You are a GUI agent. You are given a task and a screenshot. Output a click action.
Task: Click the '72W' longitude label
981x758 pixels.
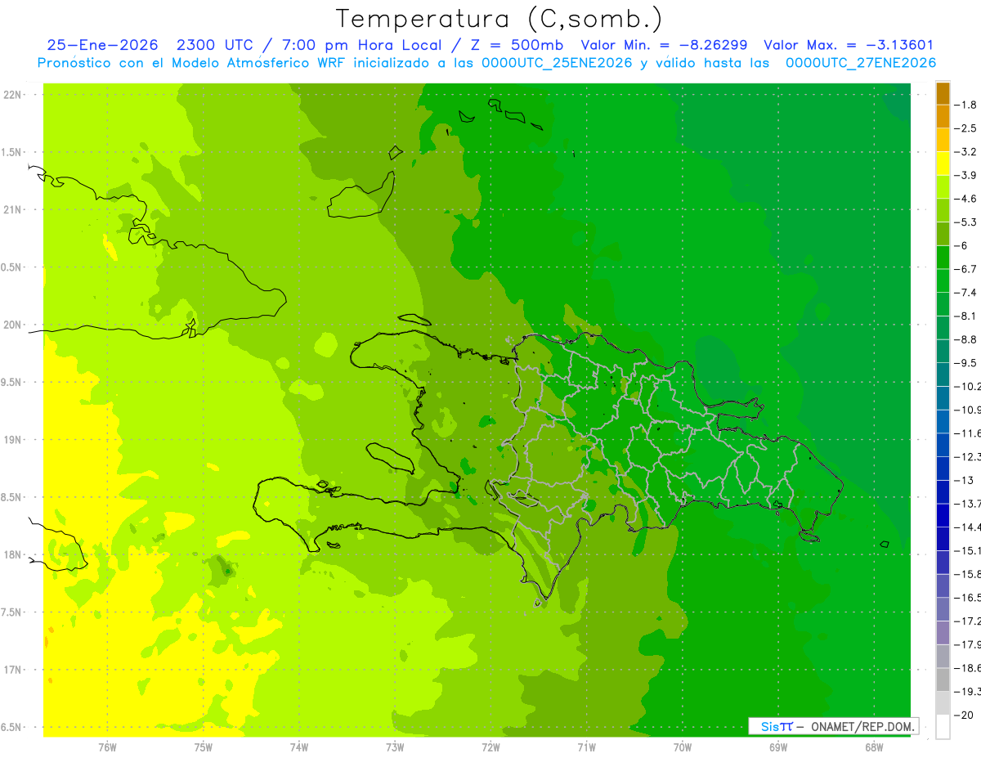(490, 747)
